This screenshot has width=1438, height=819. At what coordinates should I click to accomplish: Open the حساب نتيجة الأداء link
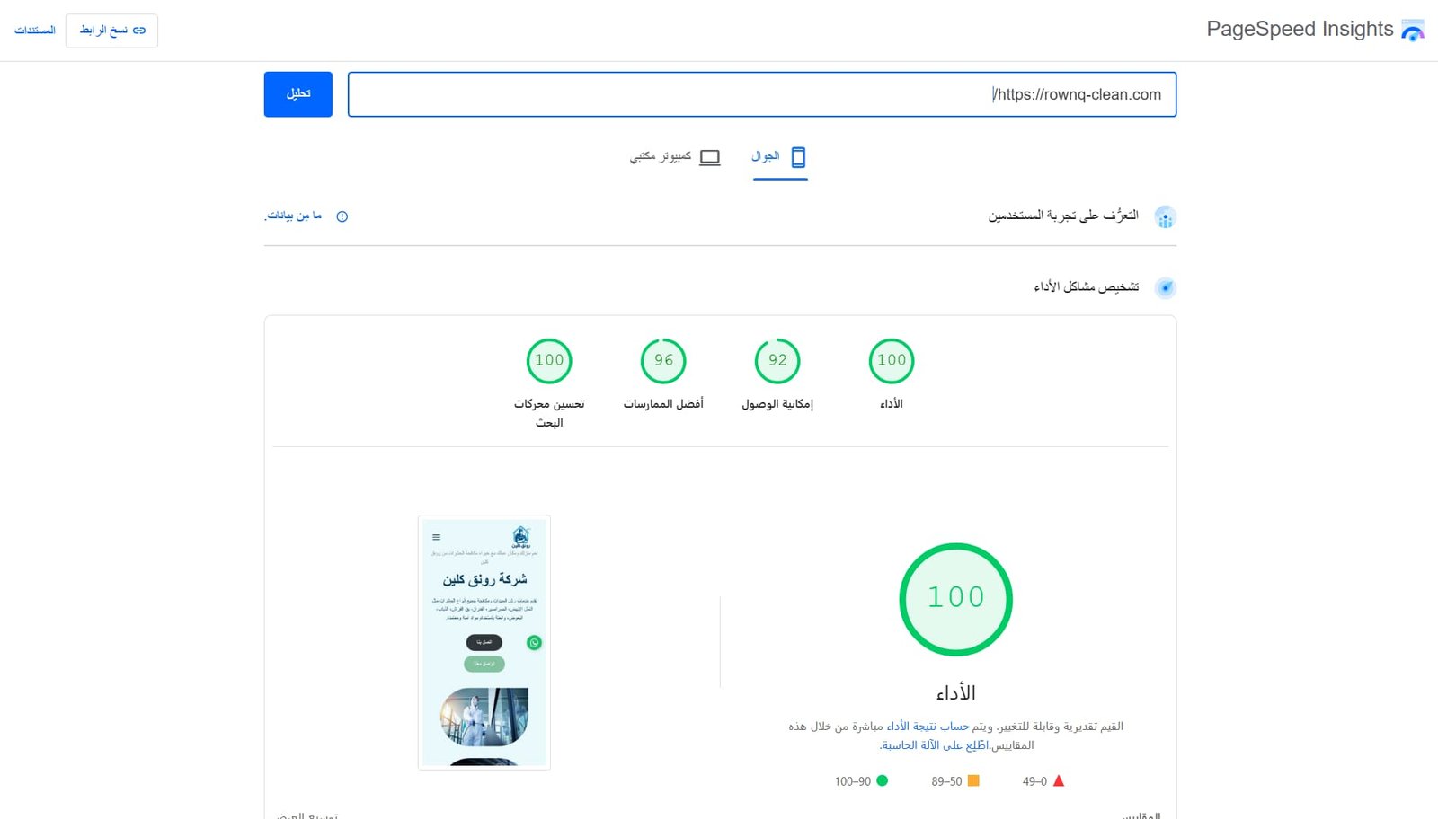[928, 726]
